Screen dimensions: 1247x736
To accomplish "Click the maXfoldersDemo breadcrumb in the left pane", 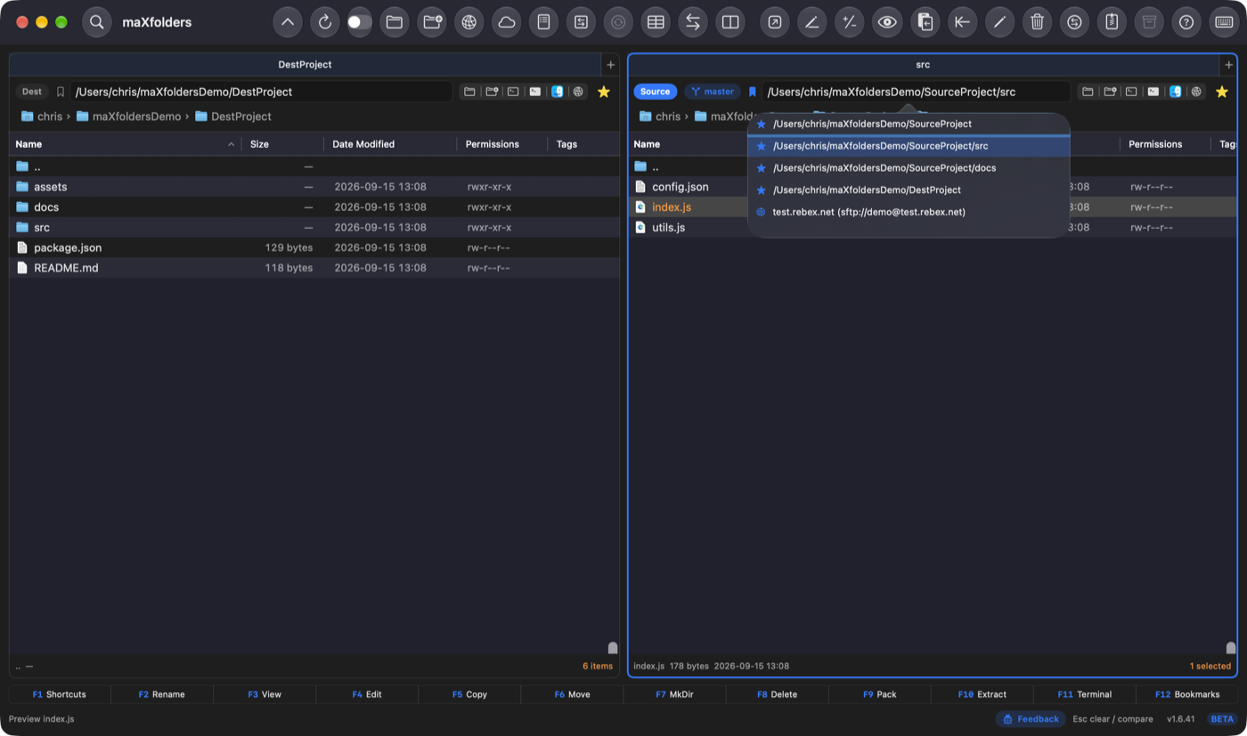I will tap(128, 117).
